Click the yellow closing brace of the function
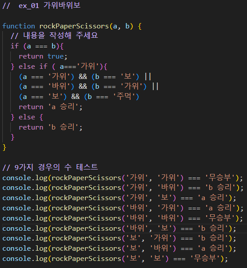The width and height of the screenshot is (247, 268). coord(4,147)
